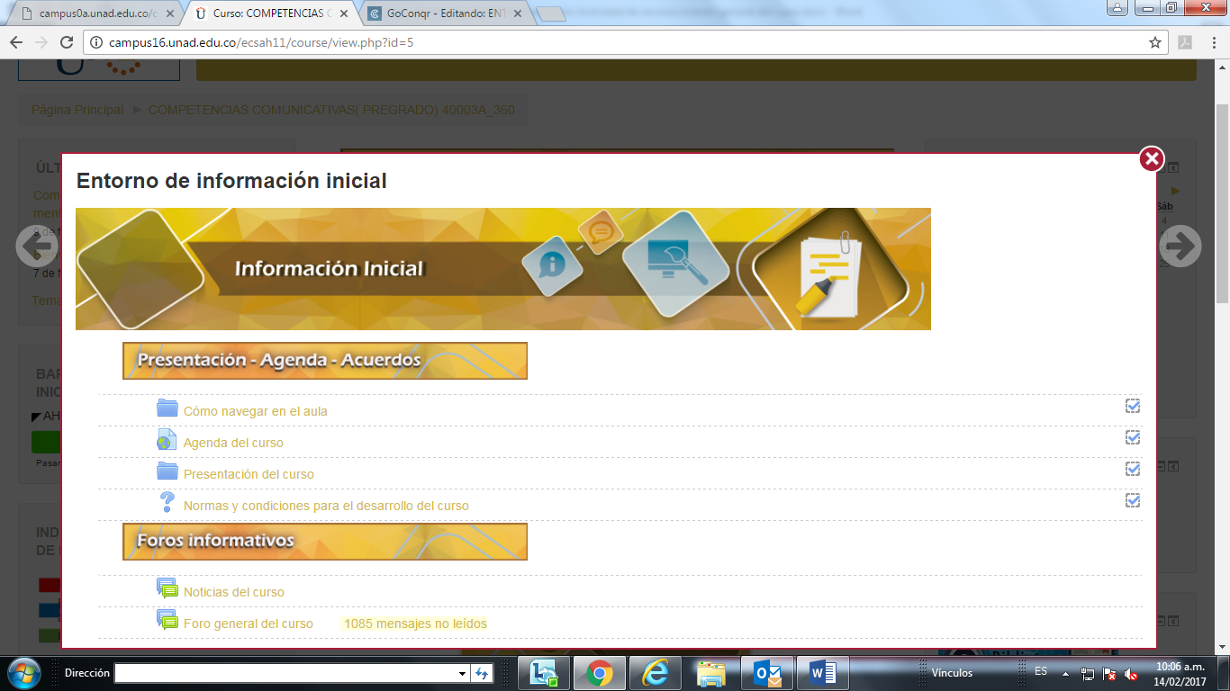1230x691 pixels.
Task: Bookmark this page with the star icon
Action: point(1155,42)
